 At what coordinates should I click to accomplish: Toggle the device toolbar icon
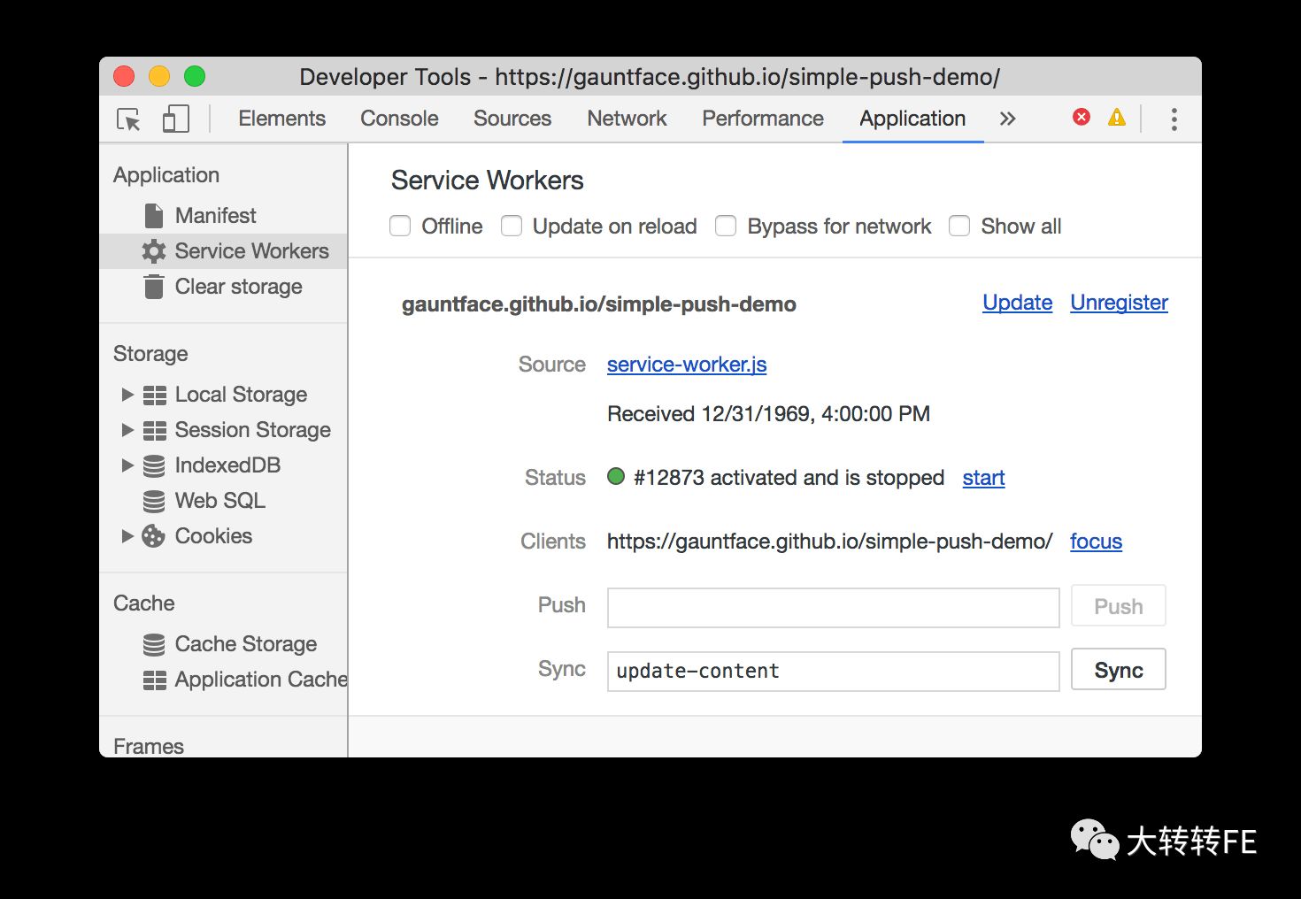point(176,119)
